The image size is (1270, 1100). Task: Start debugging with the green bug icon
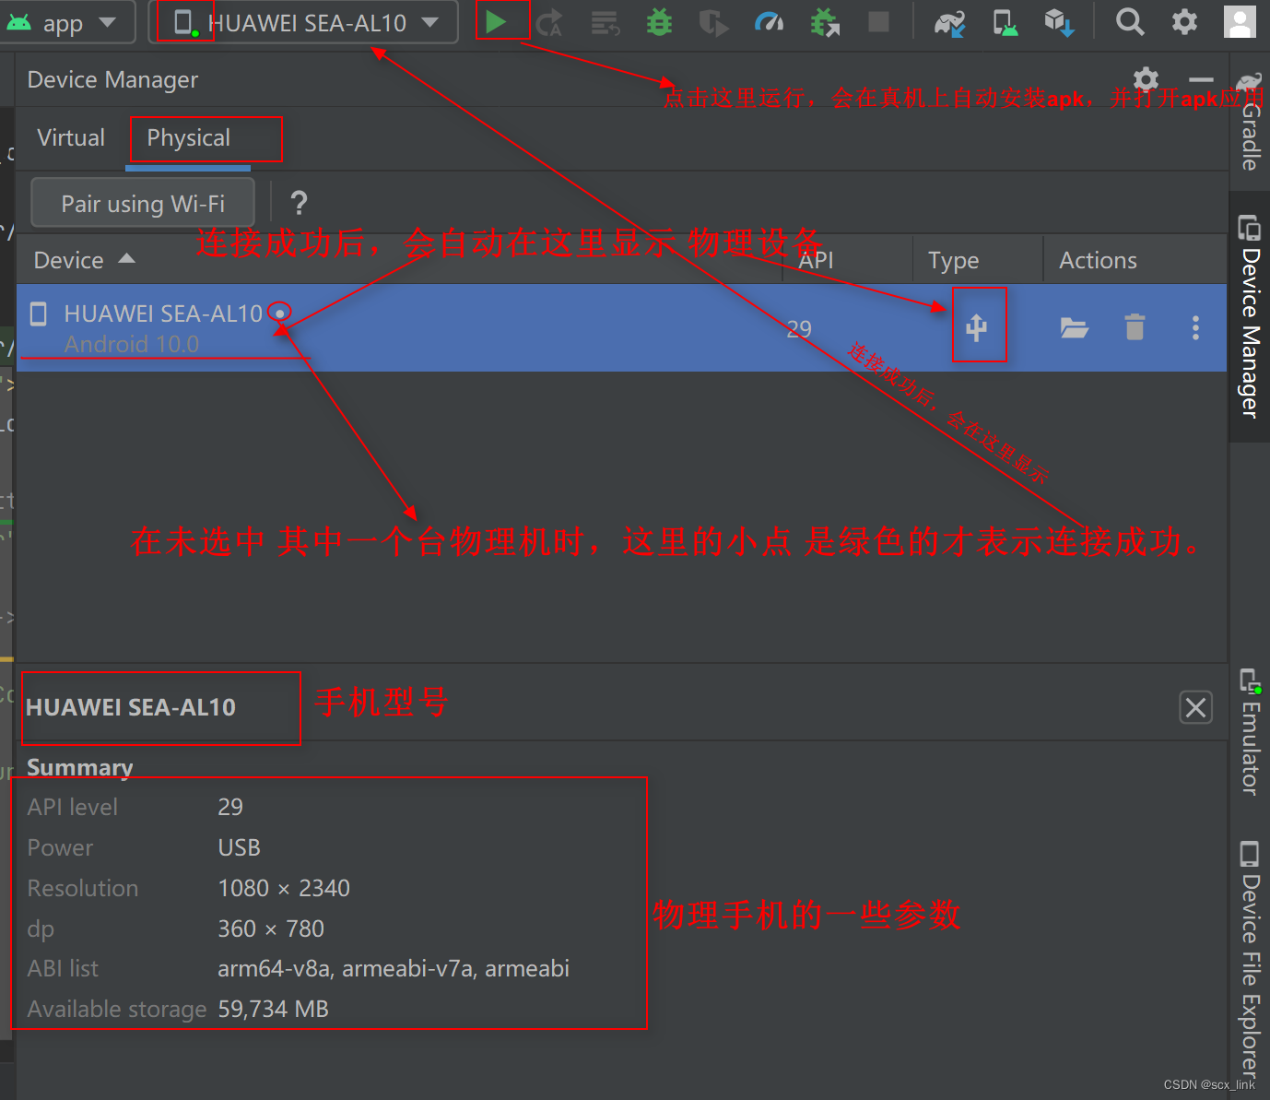659,22
